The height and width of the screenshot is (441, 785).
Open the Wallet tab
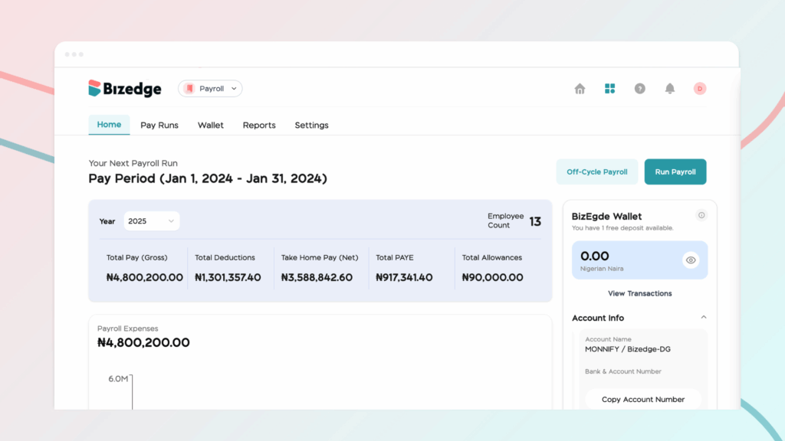click(x=211, y=125)
